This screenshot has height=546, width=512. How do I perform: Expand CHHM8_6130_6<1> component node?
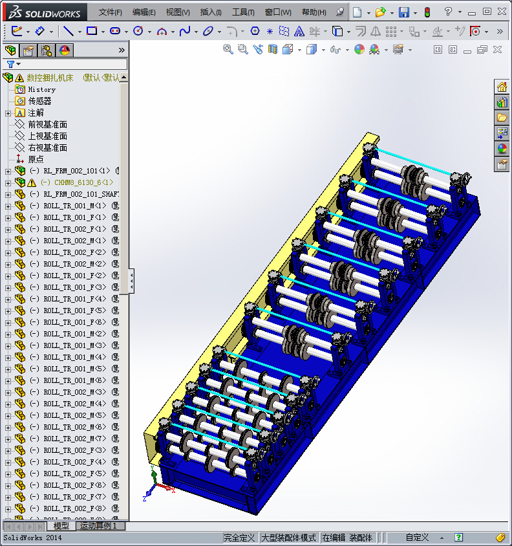tap(8, 183)
